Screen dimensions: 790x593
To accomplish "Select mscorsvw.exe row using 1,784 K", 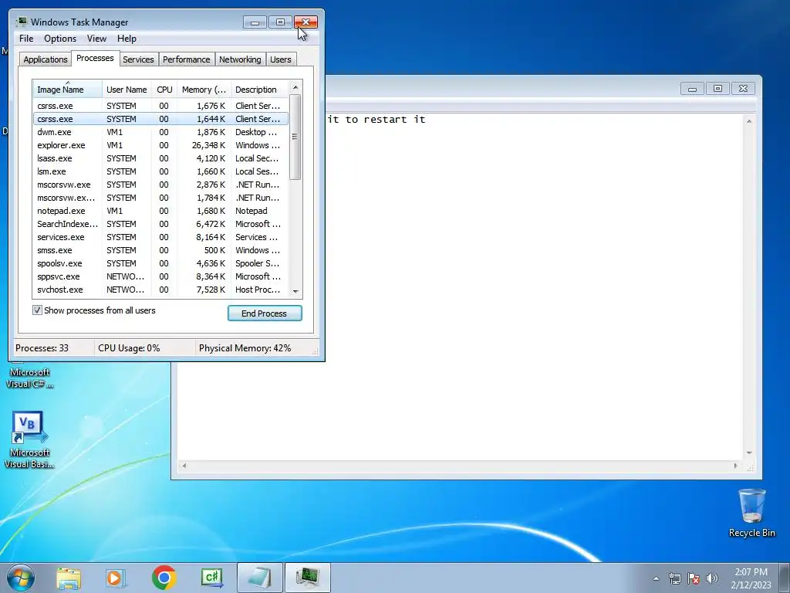I will pyautogui.click(x=160, y=198).
